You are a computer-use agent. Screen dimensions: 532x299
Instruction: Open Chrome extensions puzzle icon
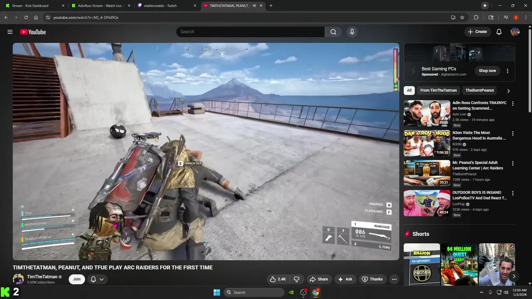coord(476,17)
